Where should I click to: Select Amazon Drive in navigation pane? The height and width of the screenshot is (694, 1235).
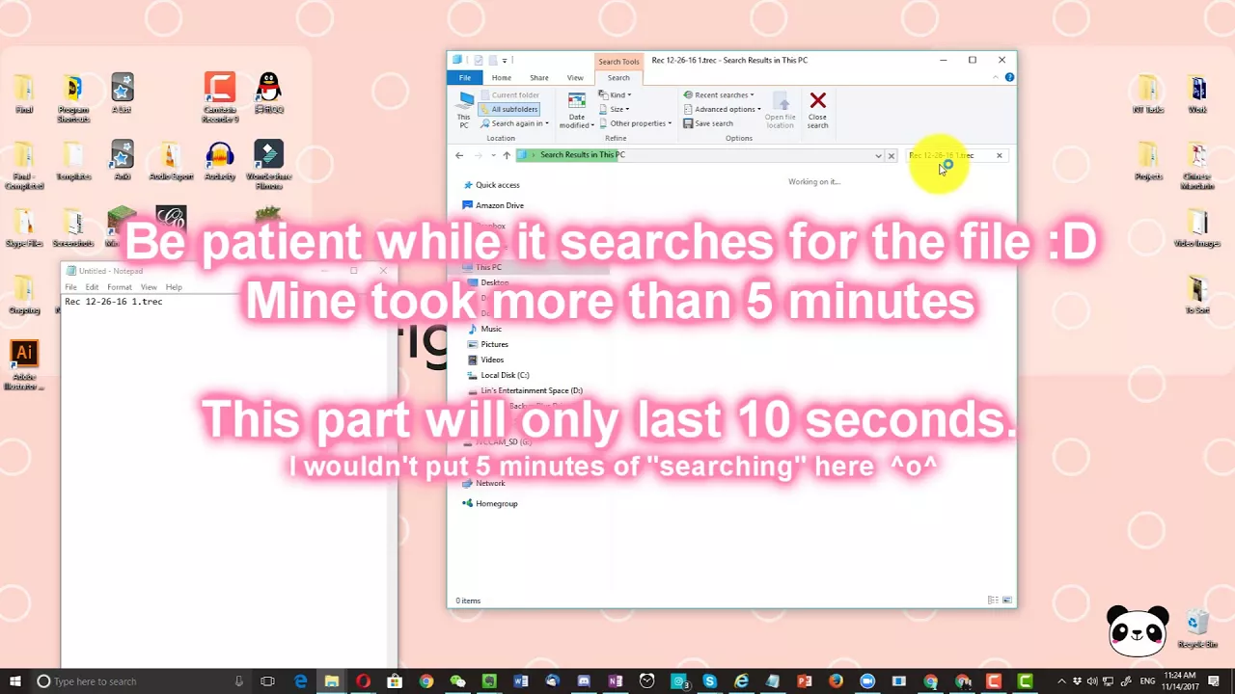click(x=493, y=205)
